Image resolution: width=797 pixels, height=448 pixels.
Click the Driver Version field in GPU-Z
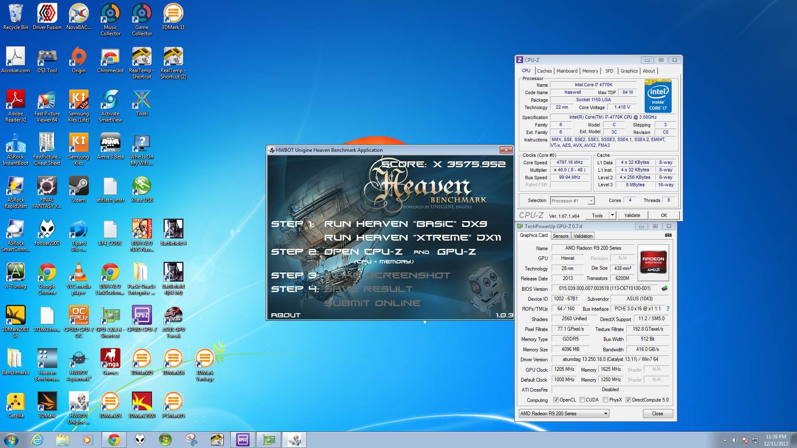(610, 359)
